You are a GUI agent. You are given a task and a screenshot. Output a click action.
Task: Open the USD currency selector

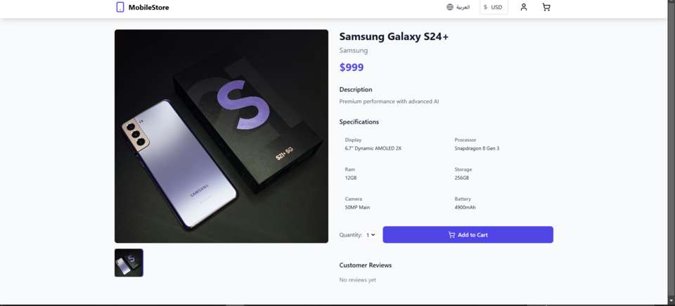pyautogui.click(x=494, y=7)
